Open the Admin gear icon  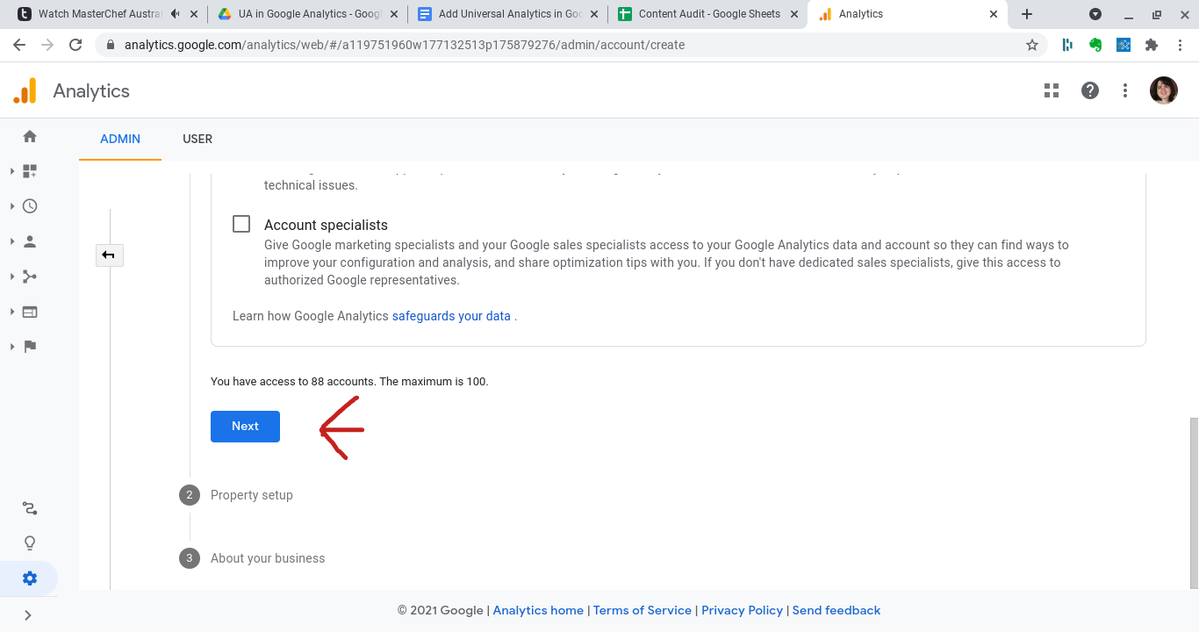[x=30, y=578]
